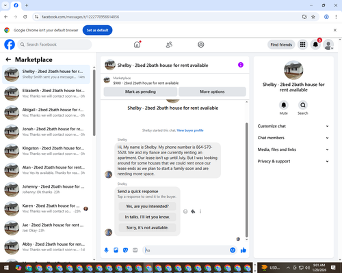This screenshot has height=273, width=342.
Task: Click the back arrow beside Marketplace
Action: click(8, 59)
